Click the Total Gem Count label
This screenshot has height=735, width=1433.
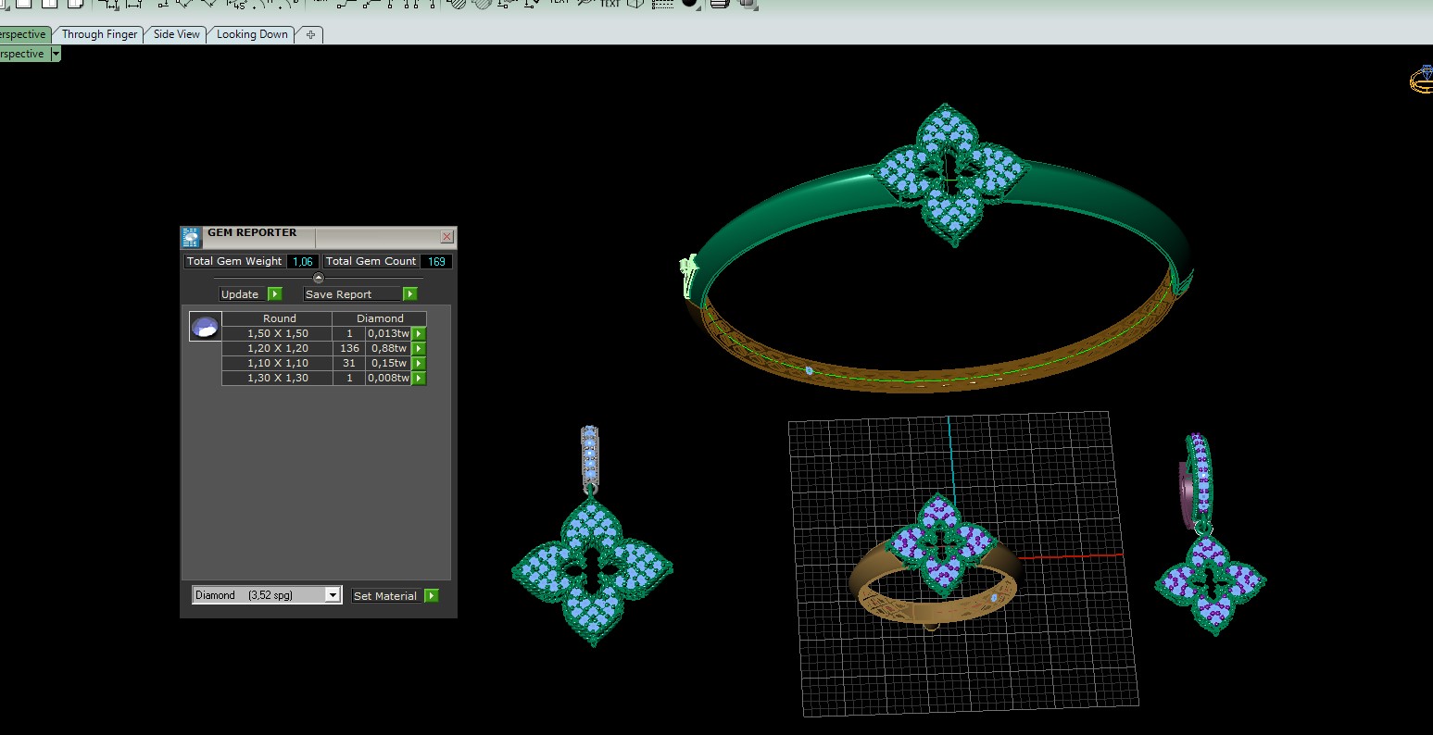pyautogui.click(x=371, y=261)
